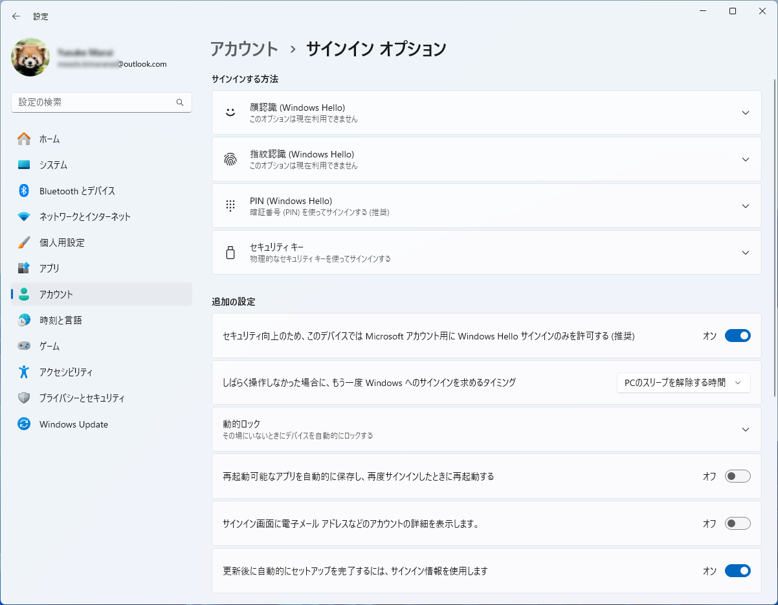Expand the PIN (Windows Hello) option
The width and height of the screenshot is (778, 605).
coord(745,206)
